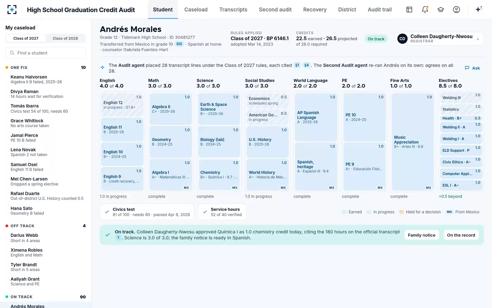The height and width of the screenshot is (308, 492).
Task: Open the English 12 in-progress card
Action: pos(122,105)
